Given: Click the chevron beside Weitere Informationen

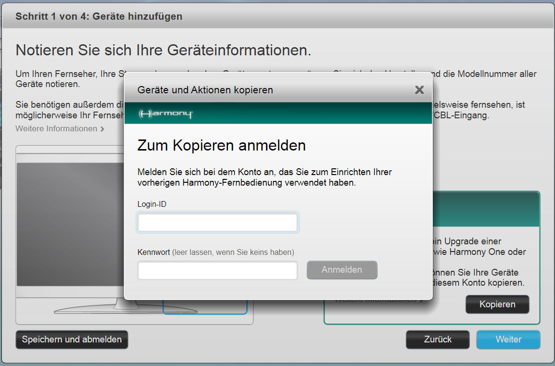Looking at the screenshot, I should (102, 129).
